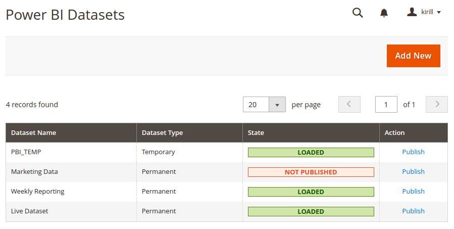Image resolution: width=454 pixels, height=229 pixels.
Task: Open the search magnifier icon
Action: pyautogui.click(x=358, y=13)
